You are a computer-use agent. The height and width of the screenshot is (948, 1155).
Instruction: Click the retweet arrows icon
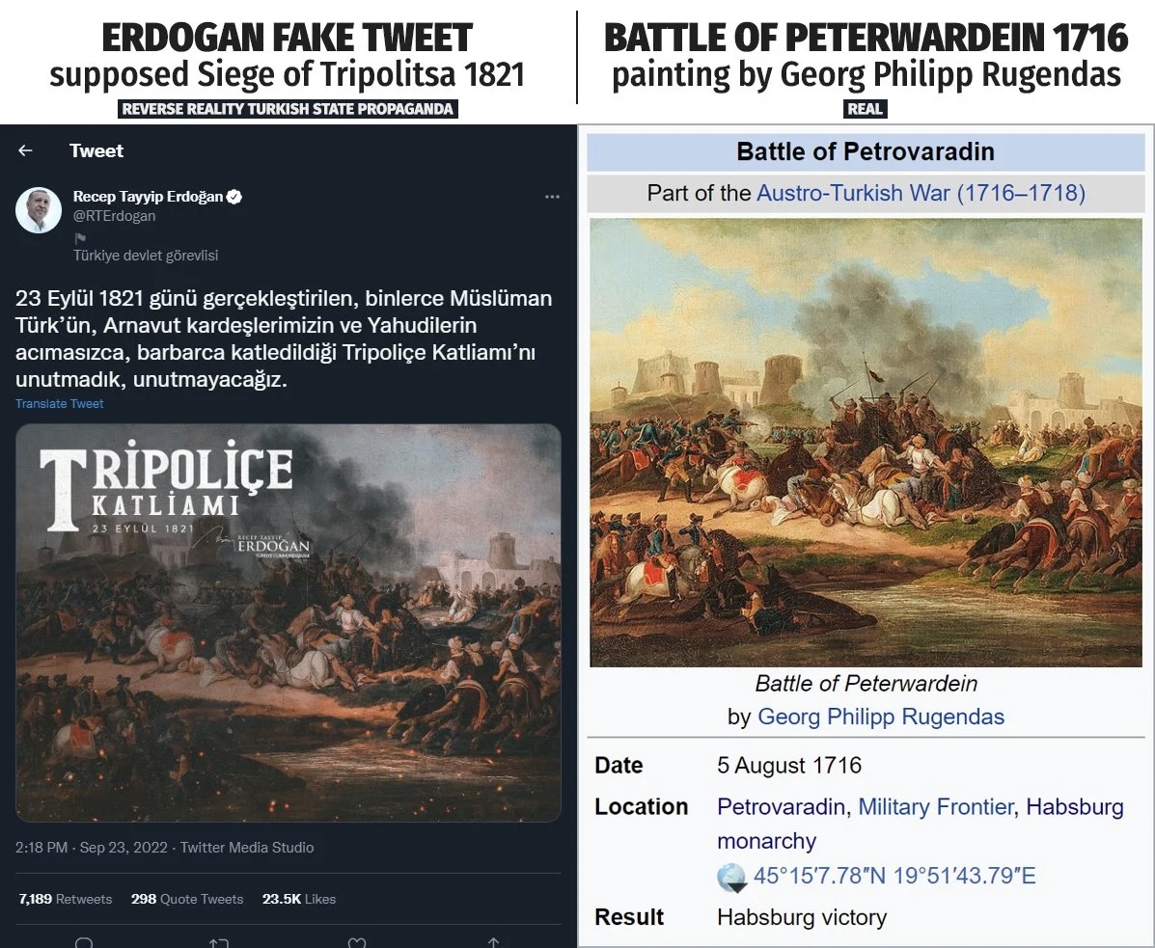[x=219, y=942]
